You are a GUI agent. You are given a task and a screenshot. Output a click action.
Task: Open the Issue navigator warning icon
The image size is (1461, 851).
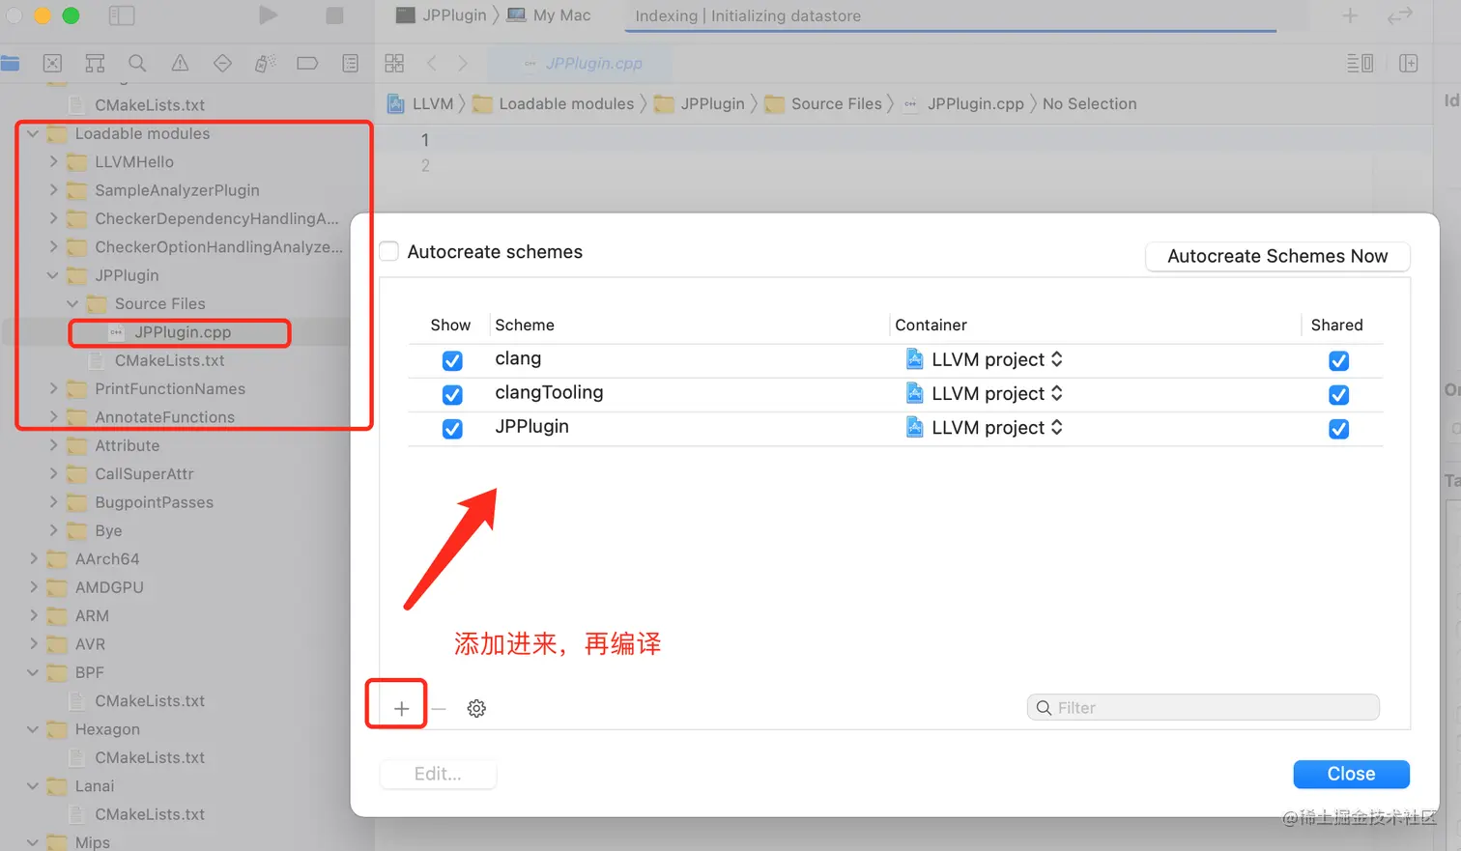click(180, 64)
